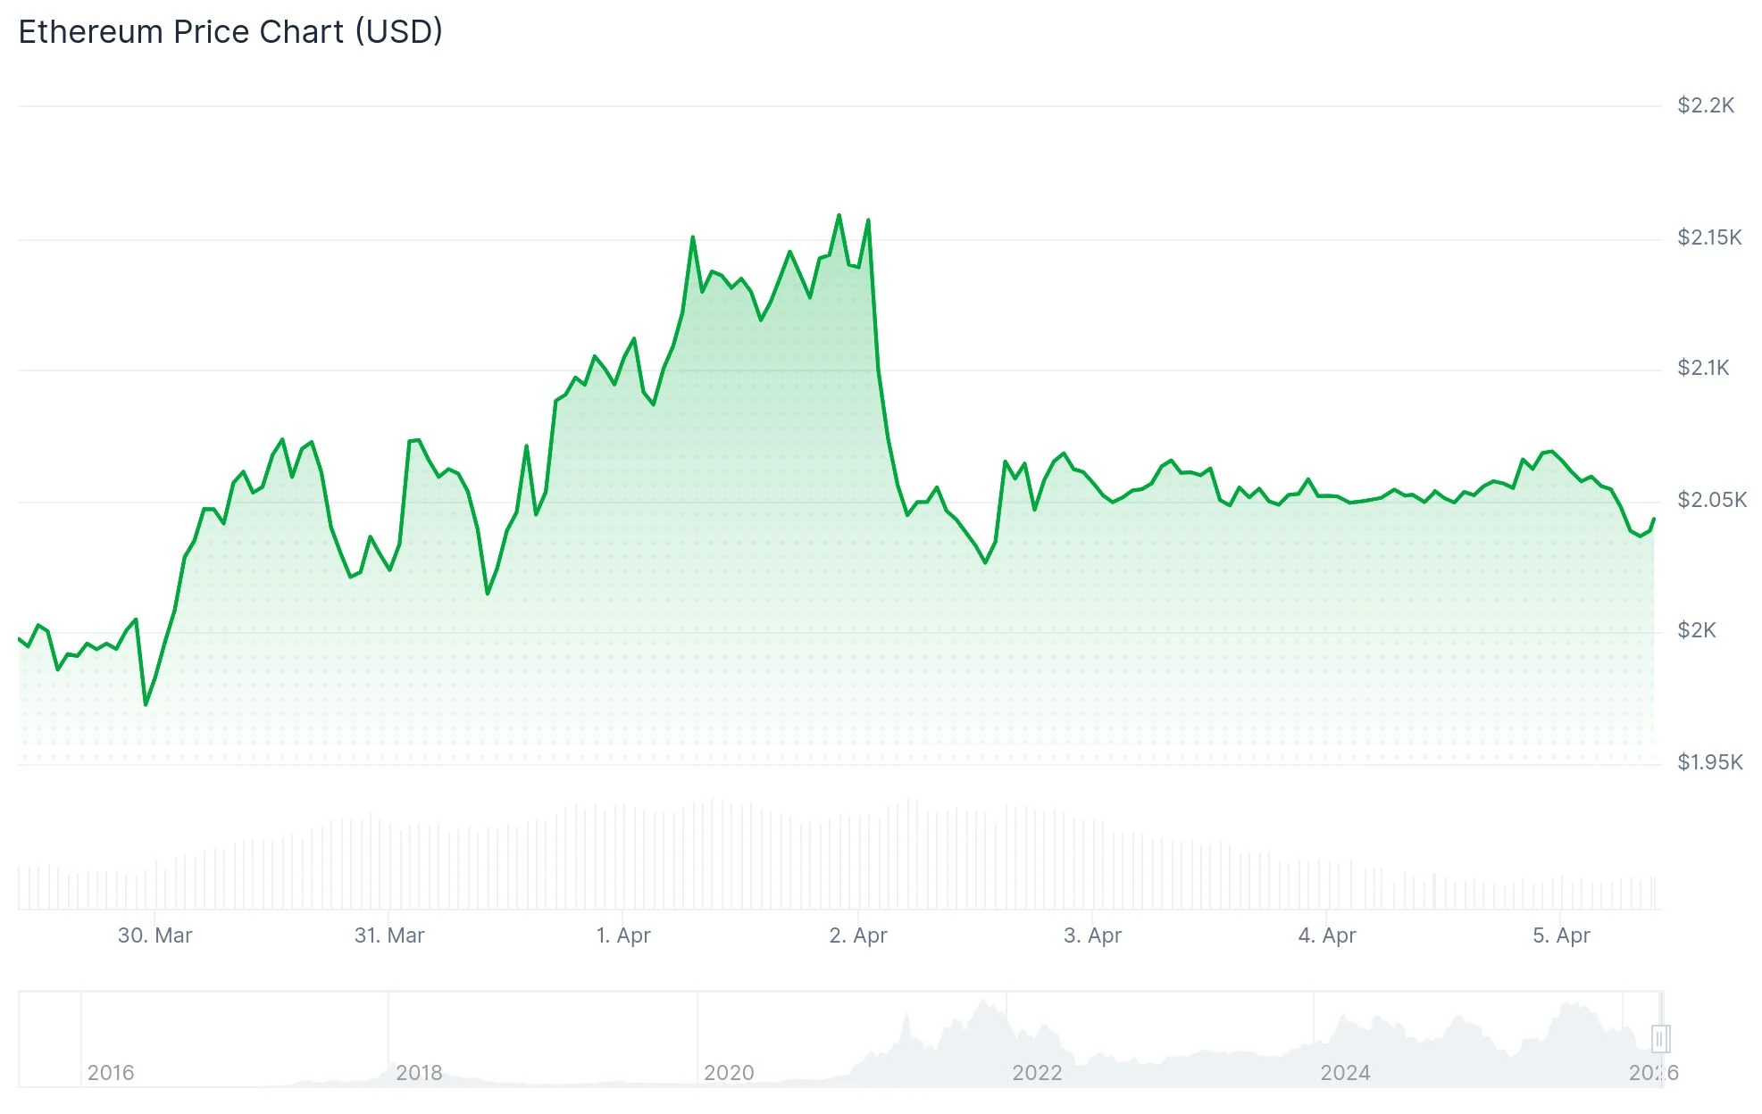Select the 2. Apr axis label
The height and width of the screenshot is (1114, 1762).
(858, 935)
